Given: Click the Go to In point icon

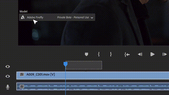Looking at the screenshot, I should 127,55.
